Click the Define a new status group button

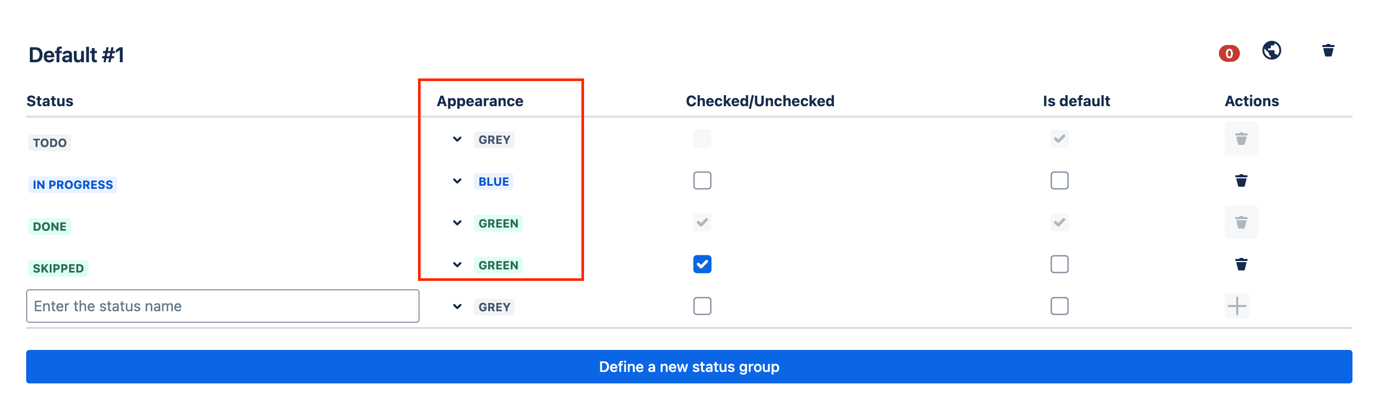(x=689, y=366)
